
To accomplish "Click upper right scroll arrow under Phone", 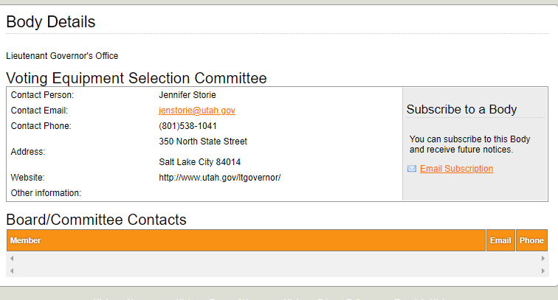I will click(543, 259).
